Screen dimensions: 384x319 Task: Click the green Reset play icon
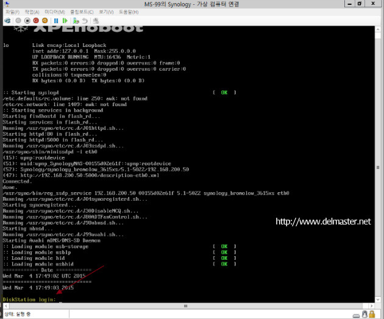click(x=65, y=21)
